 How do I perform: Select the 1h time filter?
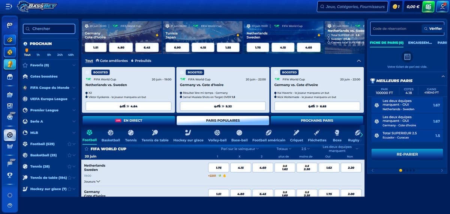pos(38,55)
